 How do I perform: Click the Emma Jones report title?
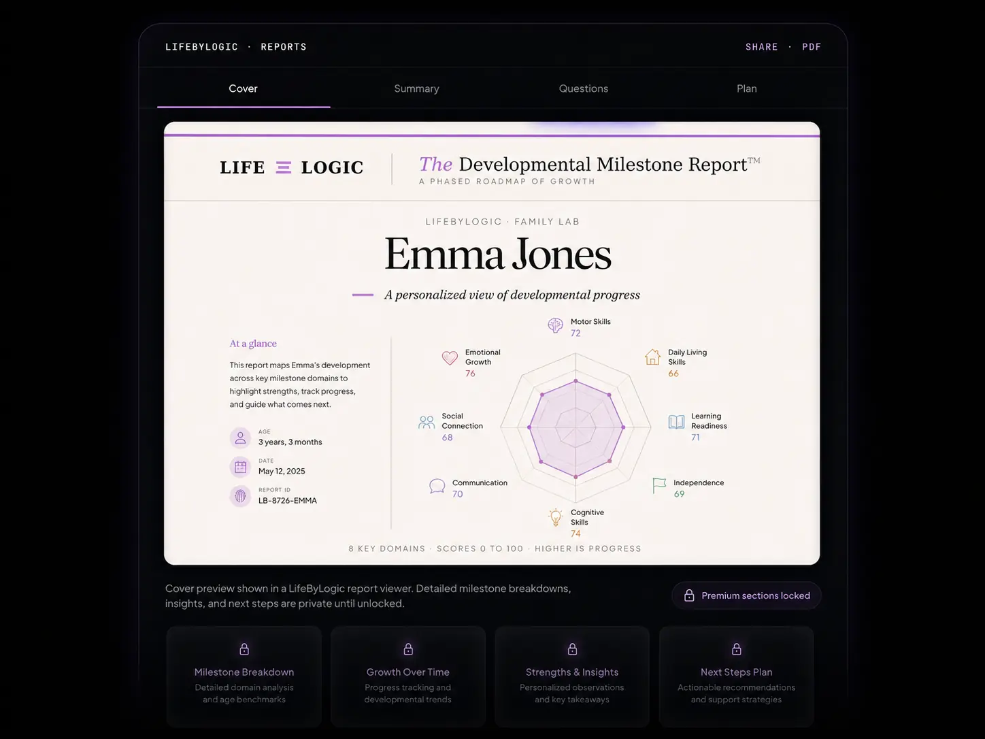[x=498, y=254]
